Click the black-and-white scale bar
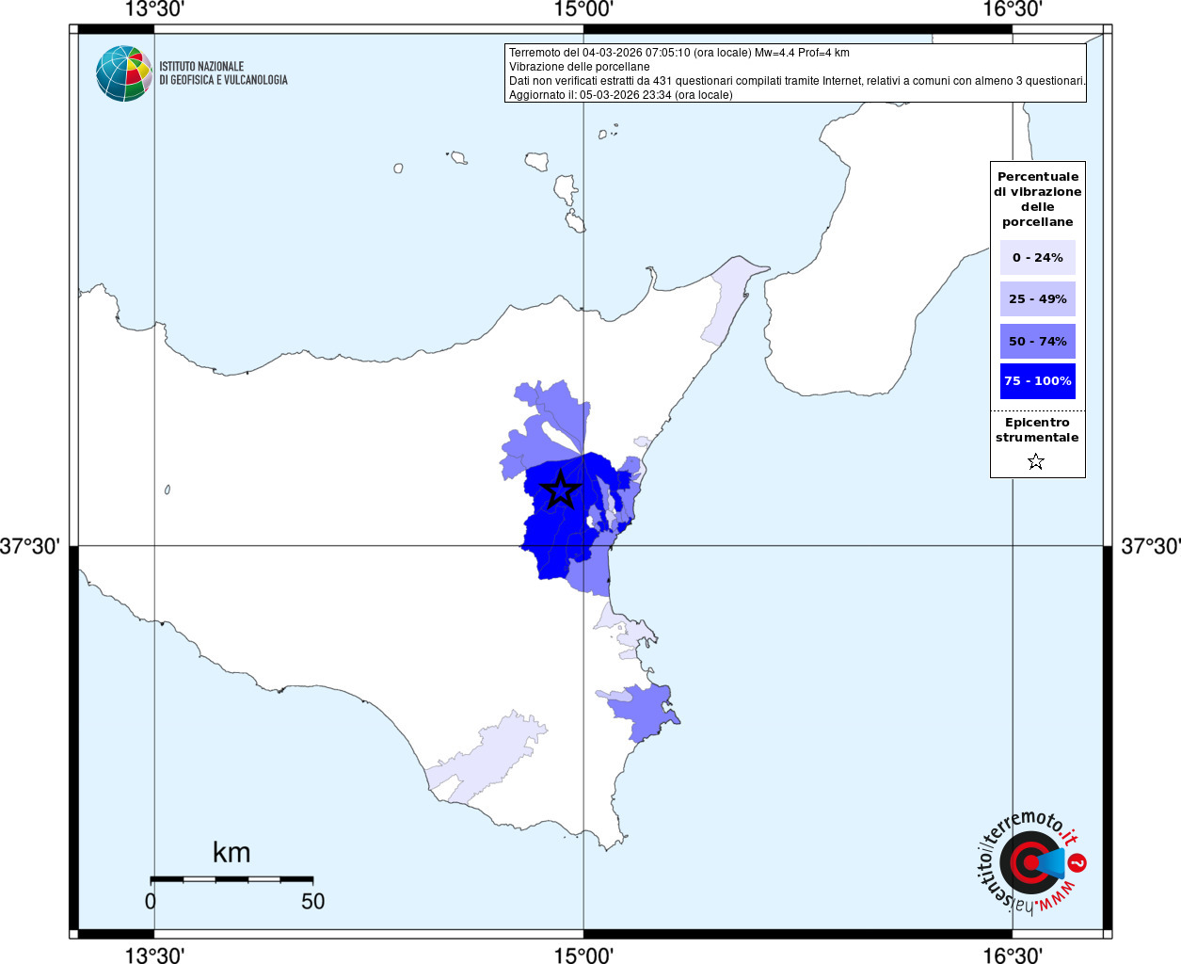This screenshot has height=964, width=1181. (x=231, y=879)
